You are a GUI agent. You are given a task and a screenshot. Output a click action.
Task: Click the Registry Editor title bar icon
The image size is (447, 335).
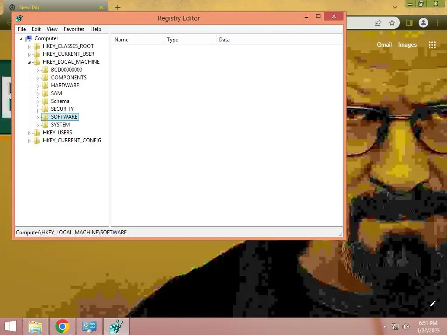tap(19, 18)
